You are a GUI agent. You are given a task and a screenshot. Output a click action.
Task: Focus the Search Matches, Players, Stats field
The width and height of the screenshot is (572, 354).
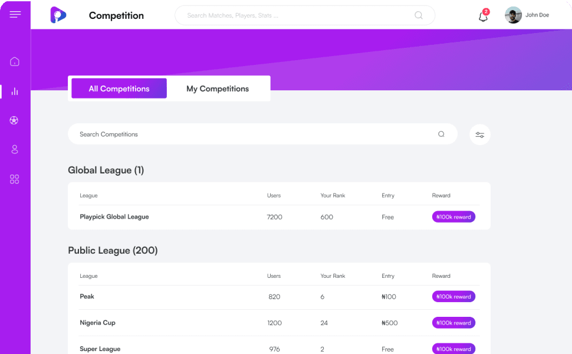pos(295,15)
